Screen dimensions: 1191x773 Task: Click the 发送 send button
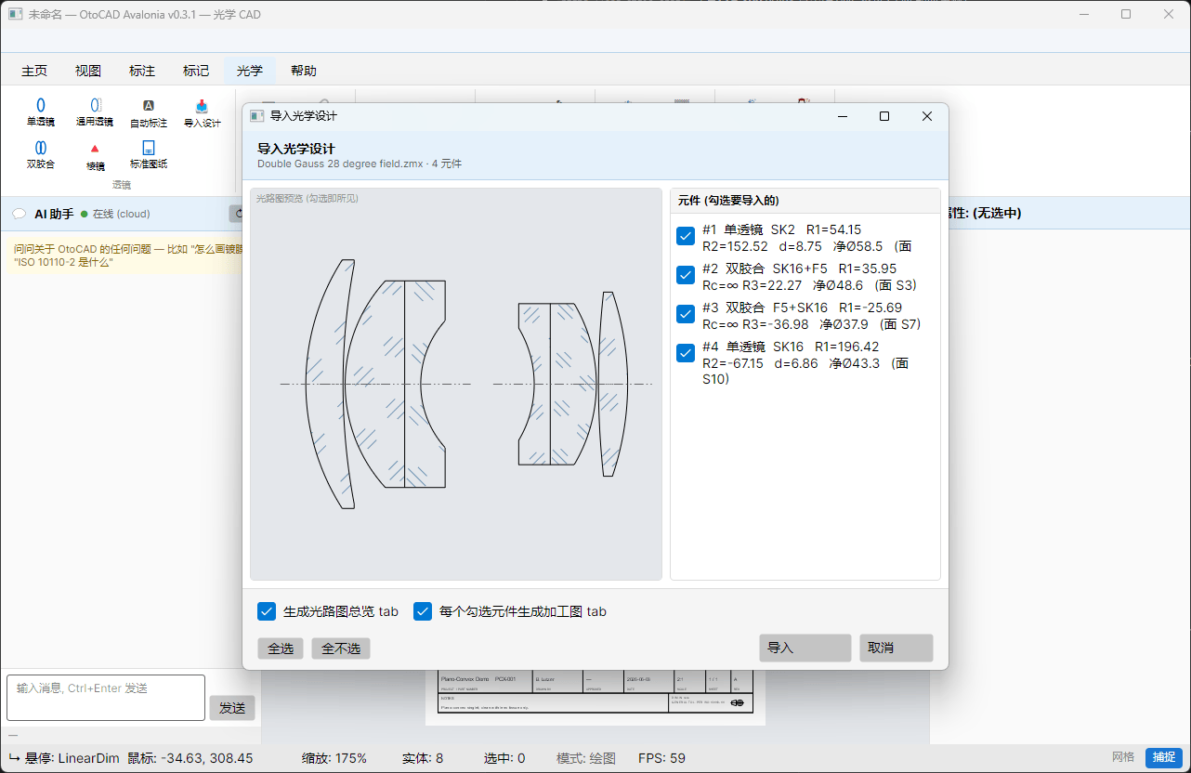coord(232,708)
